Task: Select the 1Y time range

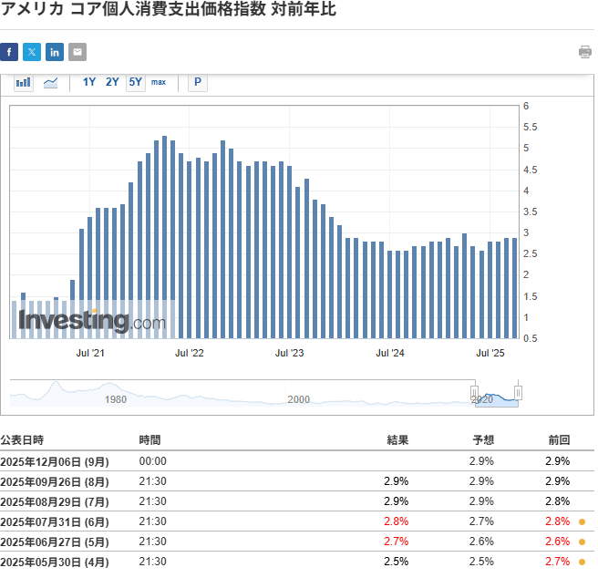Action: (89, 83)
